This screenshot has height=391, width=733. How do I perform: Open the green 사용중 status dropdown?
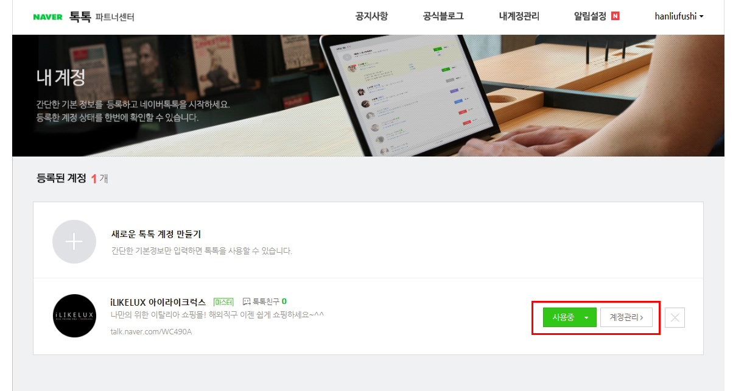[570, 317]
